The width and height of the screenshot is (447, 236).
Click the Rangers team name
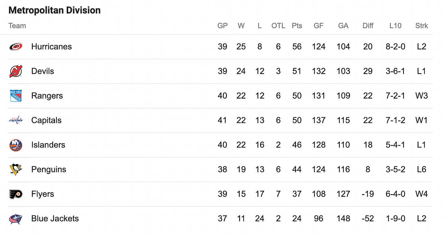(47, 96)
